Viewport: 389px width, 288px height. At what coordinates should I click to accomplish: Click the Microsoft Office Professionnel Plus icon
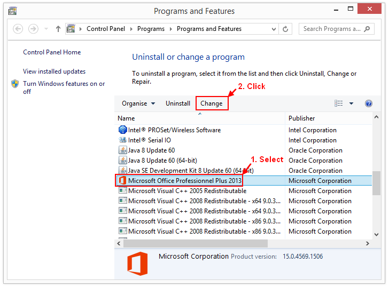coord(122,181)
